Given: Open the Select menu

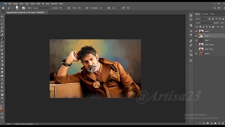Looking at the screenshot, I should tap(33, 4).
